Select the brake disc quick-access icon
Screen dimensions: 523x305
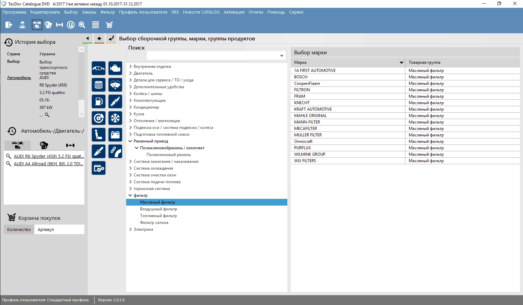point(99,118)
